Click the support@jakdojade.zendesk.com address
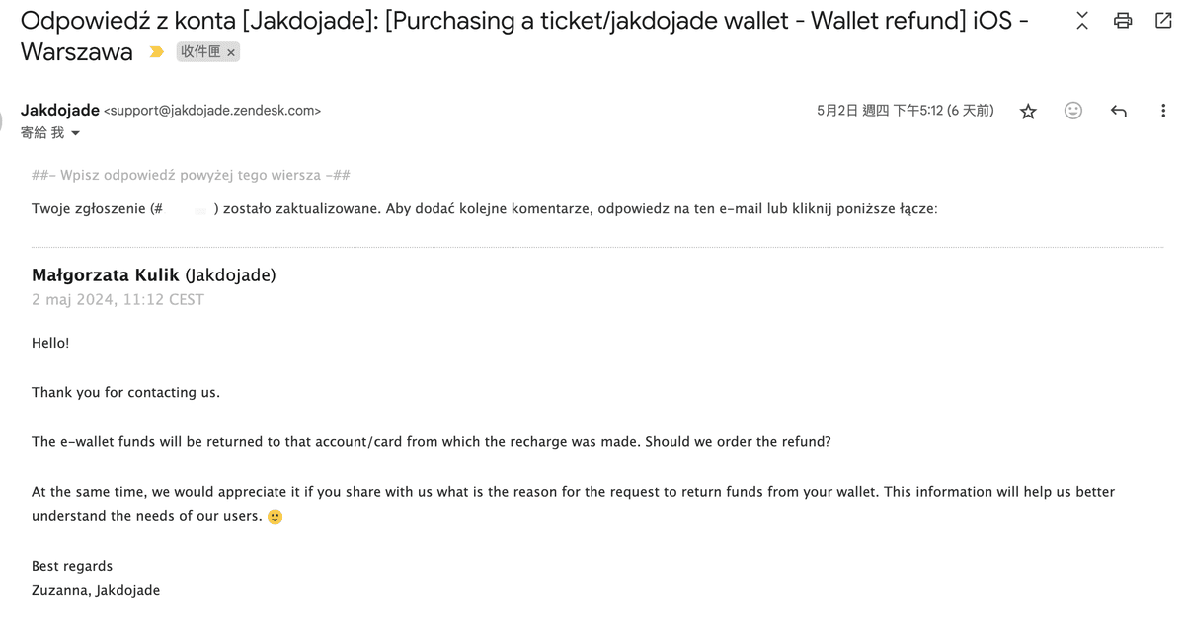Image resolution: width=1185 pixels, height=623 pixels. (x=212, y=111)
